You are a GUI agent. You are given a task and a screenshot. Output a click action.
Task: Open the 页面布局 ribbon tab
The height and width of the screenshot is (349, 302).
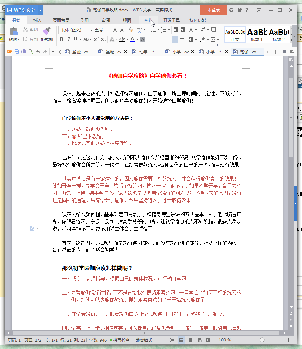pos(61,21)
